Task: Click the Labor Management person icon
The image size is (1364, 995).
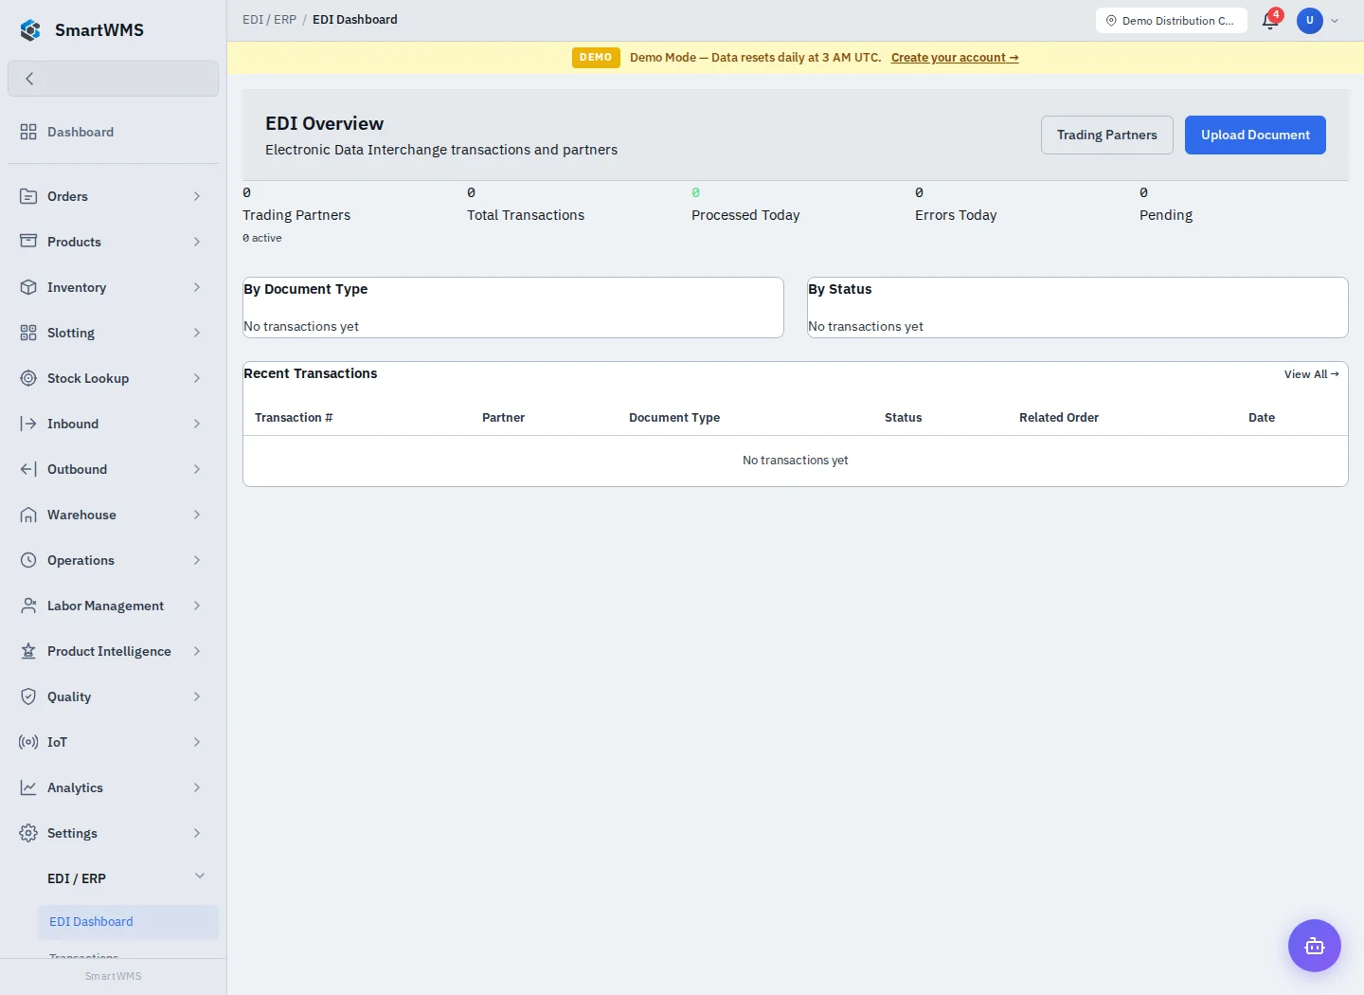Action: point(28,606)
